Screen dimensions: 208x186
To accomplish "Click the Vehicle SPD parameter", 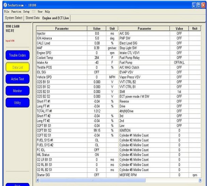I will (x=44, y=77).
